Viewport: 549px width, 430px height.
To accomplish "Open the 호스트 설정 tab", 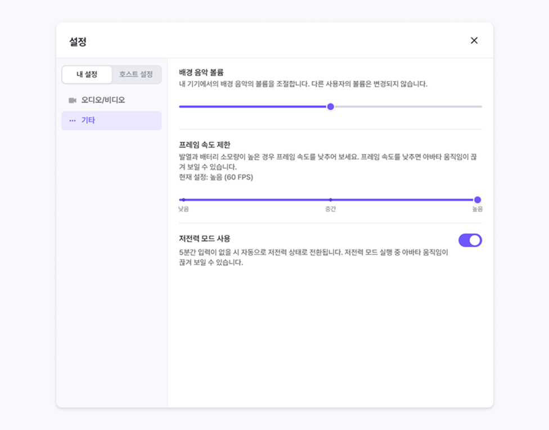I will pyautogui.click(x=136, y=74).
